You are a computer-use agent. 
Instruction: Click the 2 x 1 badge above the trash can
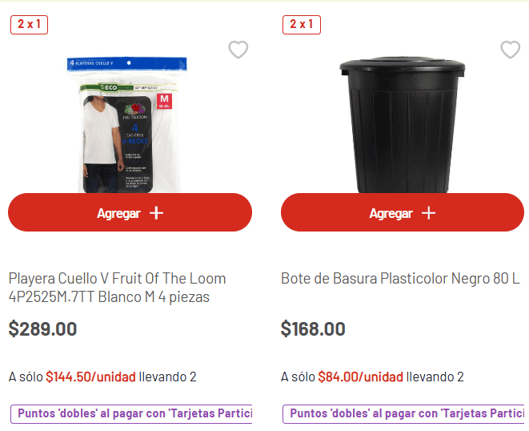(x=302, y=24)
